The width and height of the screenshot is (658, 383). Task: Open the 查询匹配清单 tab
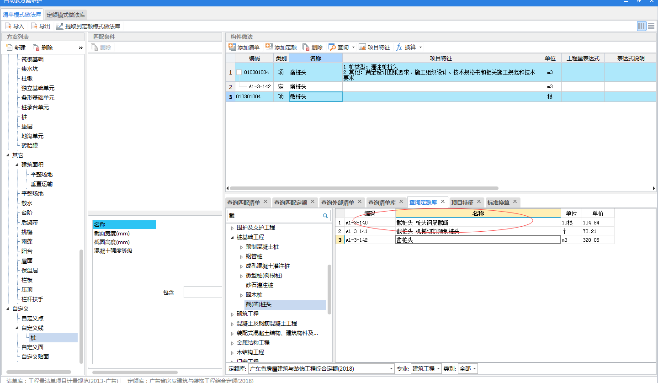pyautogui.click(x=243, y=202)
